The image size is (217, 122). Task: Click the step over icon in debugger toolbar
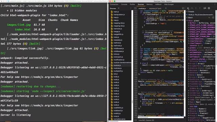(x=192, y=8)
